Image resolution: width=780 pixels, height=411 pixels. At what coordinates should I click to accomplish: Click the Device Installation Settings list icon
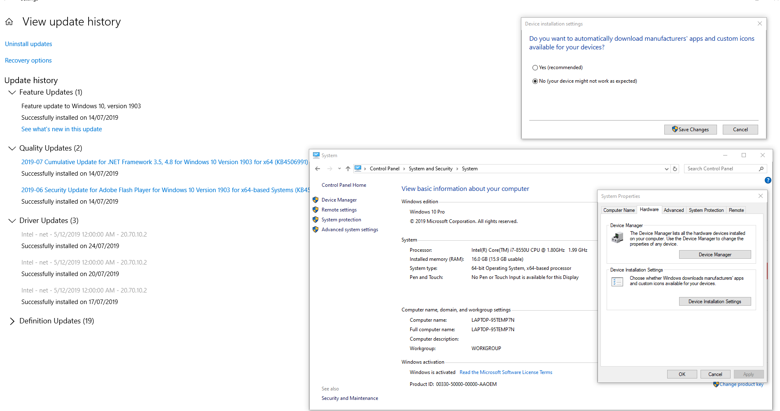(x=617, y=282)
